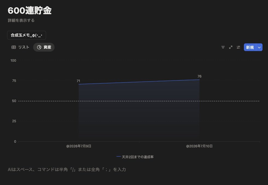Click x-axis label @2026年7月10日
Image resolution: width=268 pixels, height=185 pixels.
(199, 146)
